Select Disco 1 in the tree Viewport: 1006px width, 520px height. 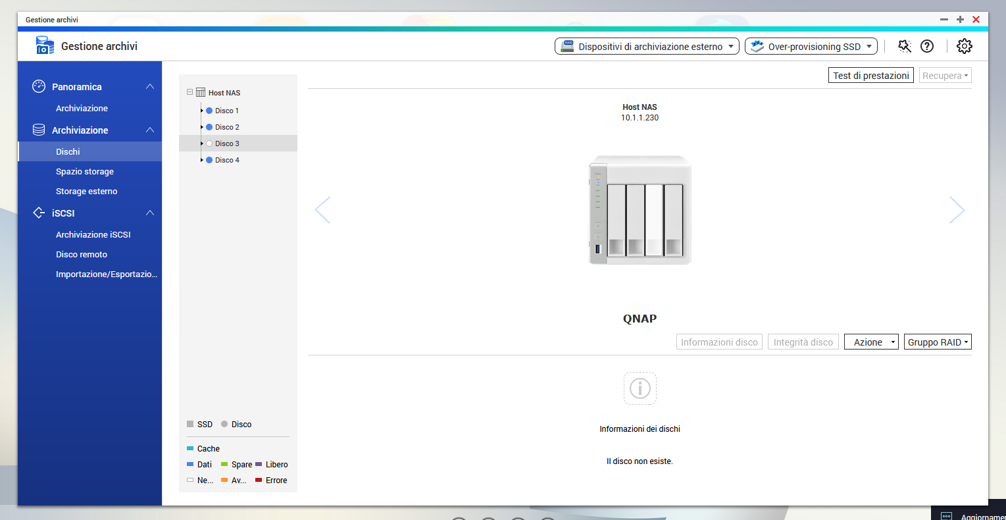click(226, 111)
